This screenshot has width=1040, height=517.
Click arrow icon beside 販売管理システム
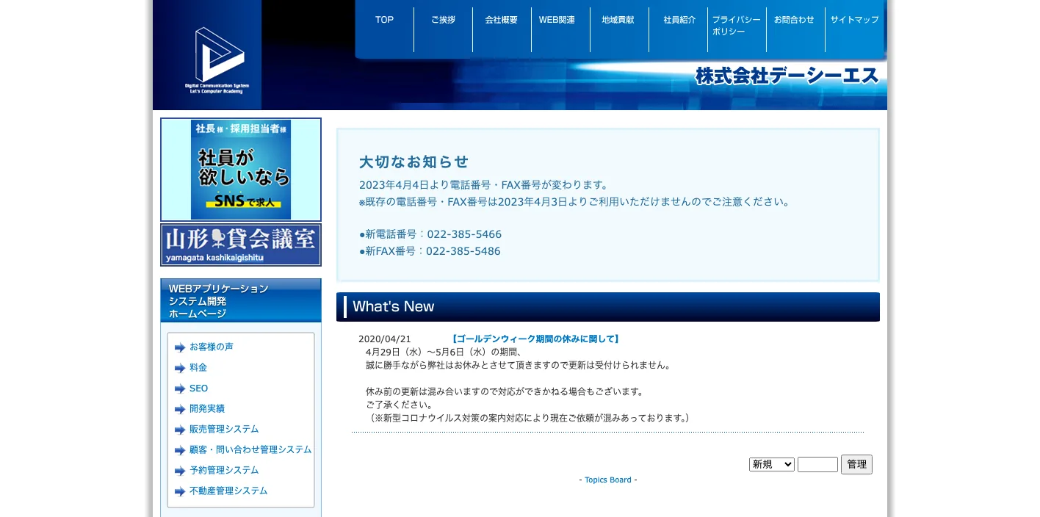click(x=180, y=430)
